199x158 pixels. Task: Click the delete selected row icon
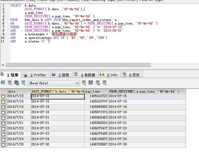(98, 83)
